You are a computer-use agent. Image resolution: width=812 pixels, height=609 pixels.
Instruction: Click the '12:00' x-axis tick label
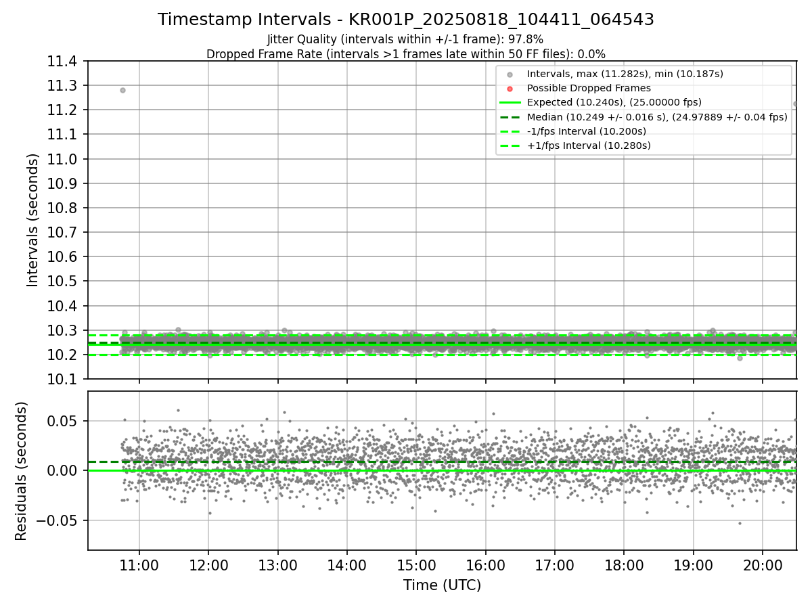pos(208,564)
